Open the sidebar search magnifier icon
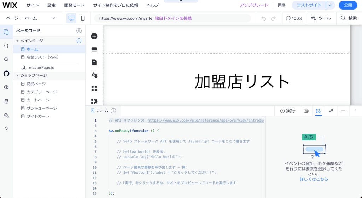362x198 pixels. coord(6,60)
